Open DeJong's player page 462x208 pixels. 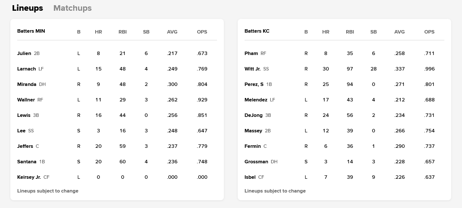[254, 115]
